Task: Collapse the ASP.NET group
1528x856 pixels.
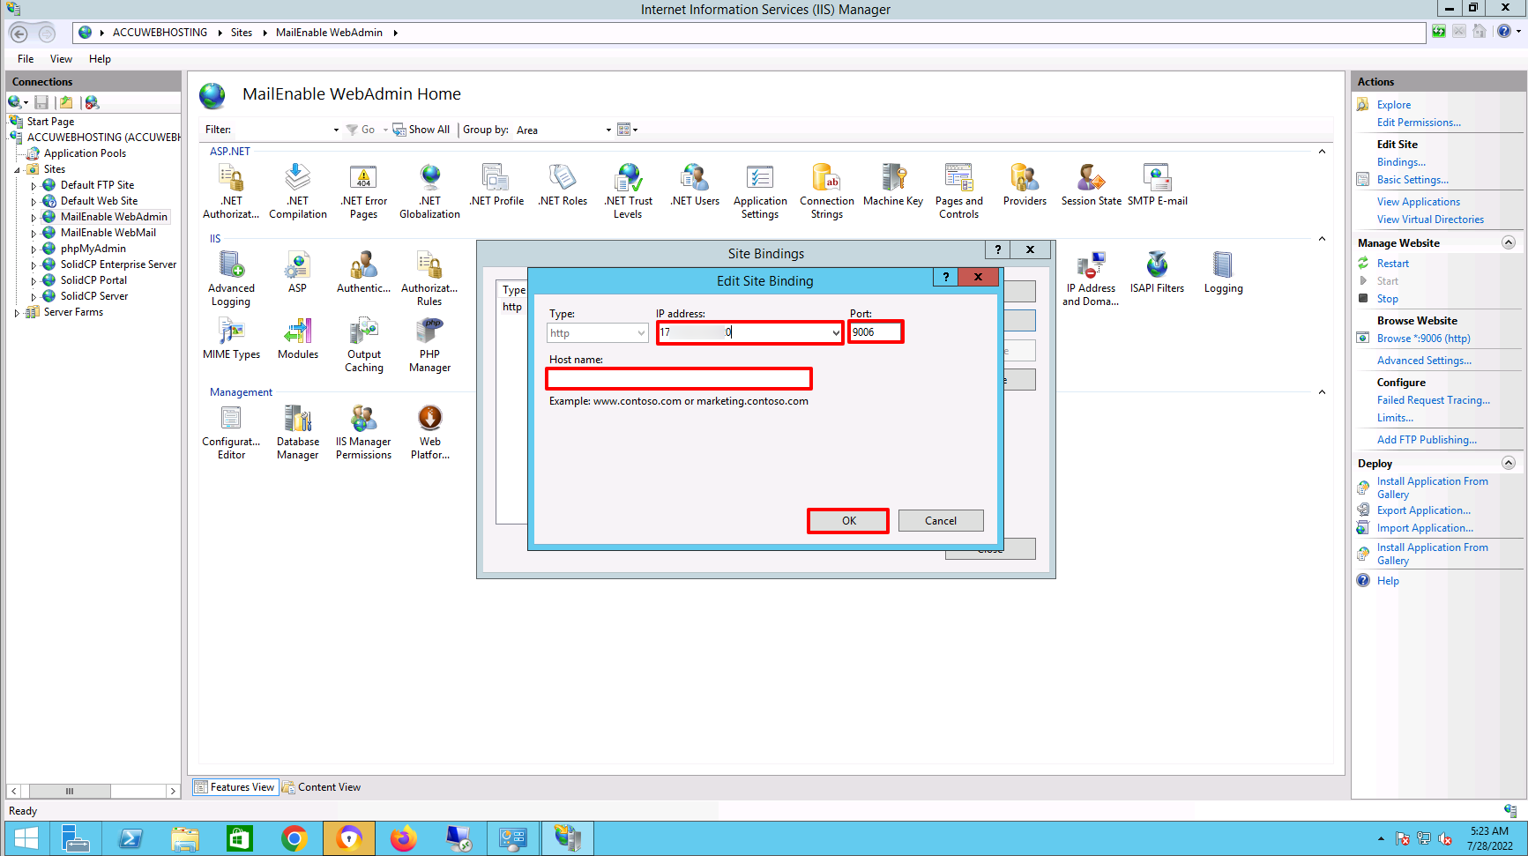Action: (x=1322, y=152)
